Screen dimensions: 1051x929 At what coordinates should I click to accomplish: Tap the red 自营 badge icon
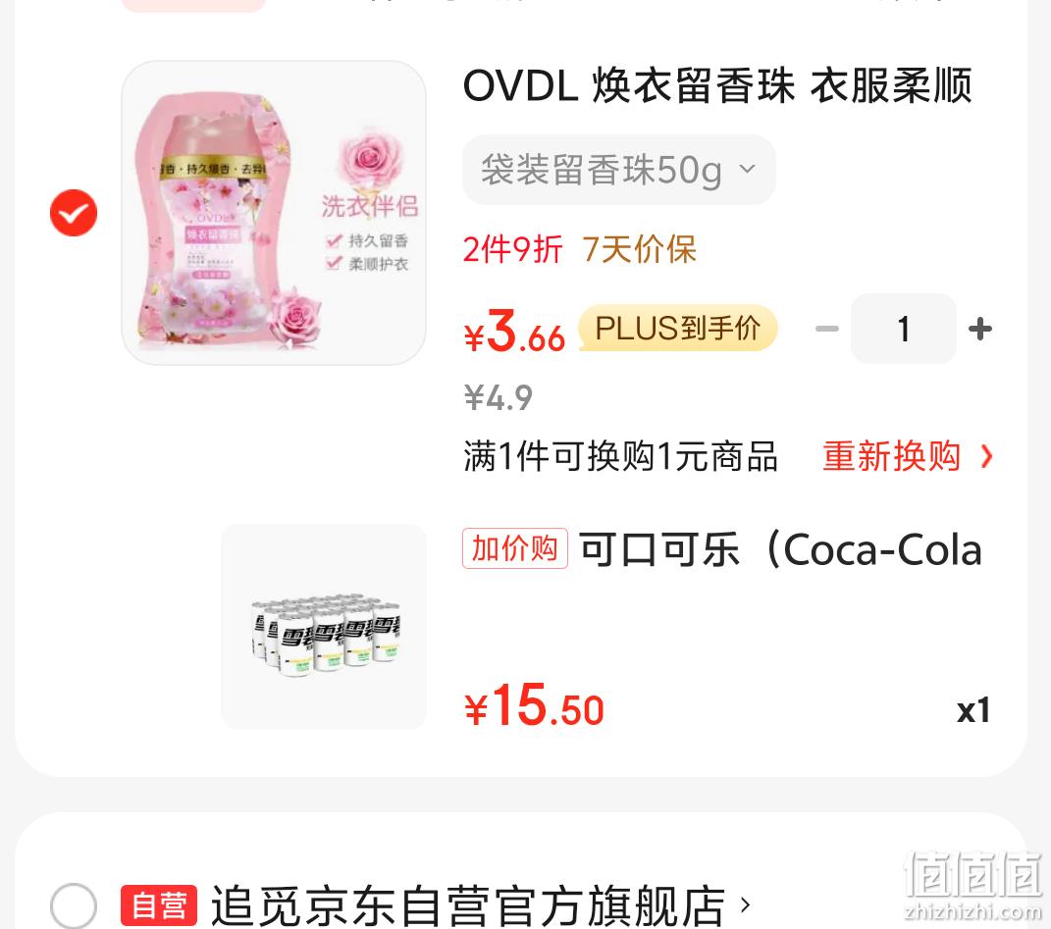159,904
